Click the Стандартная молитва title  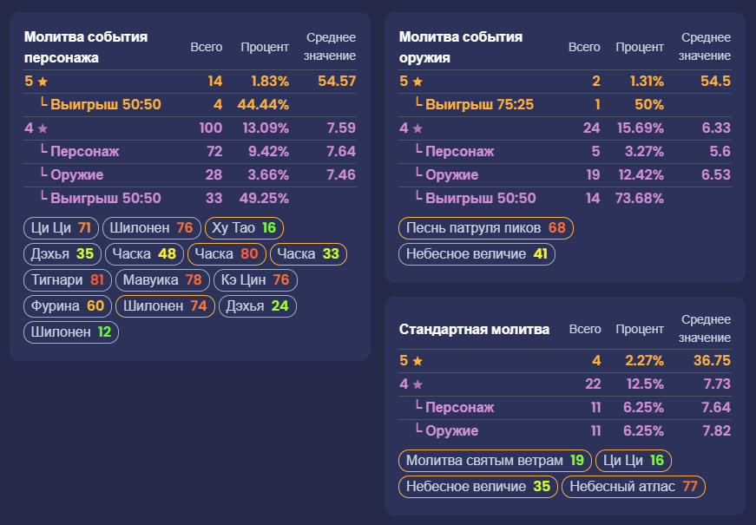[x=474, y=329]
